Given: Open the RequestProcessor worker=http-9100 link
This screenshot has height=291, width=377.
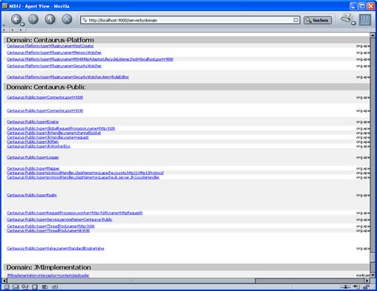Looking at the screenshot, I should click(x=75, y=213).
